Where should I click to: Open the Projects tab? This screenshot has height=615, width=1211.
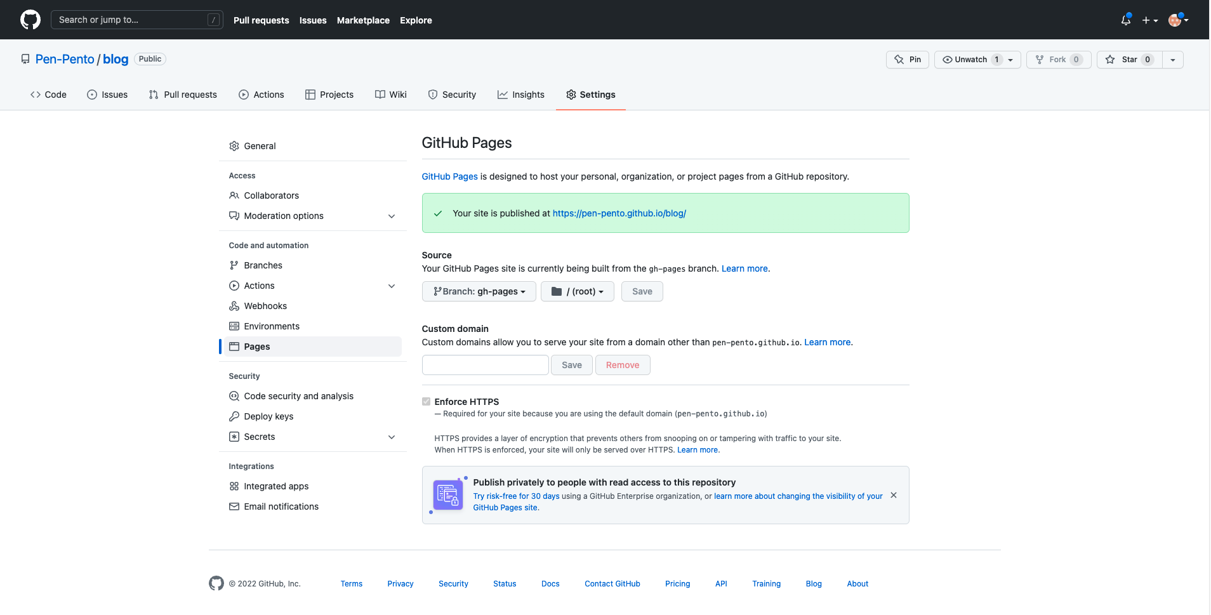329,95
